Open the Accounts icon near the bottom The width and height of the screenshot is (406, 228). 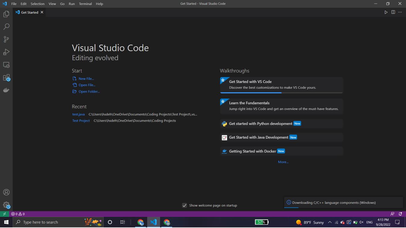coord(6,192)
